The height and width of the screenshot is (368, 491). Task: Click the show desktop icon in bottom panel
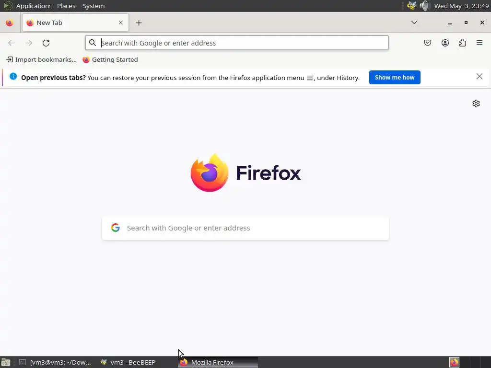tap(6, 362)
